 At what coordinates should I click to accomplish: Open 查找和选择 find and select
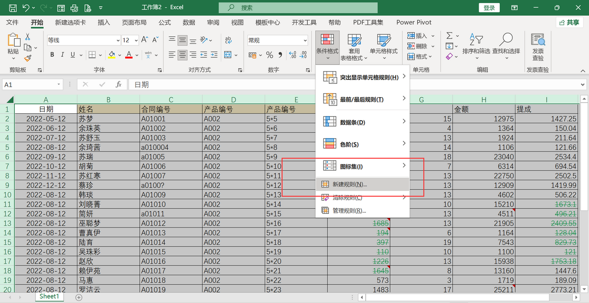tap(506, 46)
